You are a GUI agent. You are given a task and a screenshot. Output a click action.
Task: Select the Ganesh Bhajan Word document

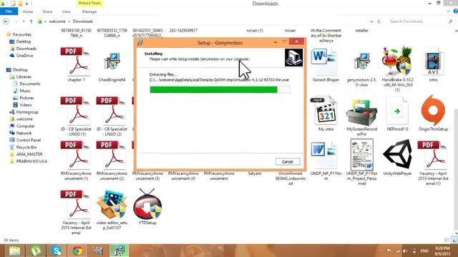pyautogui.click(x=324, y=61)
